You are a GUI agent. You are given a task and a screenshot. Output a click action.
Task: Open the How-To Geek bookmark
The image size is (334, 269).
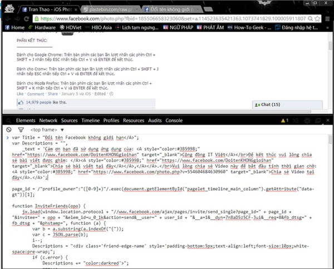coord(249,27)
